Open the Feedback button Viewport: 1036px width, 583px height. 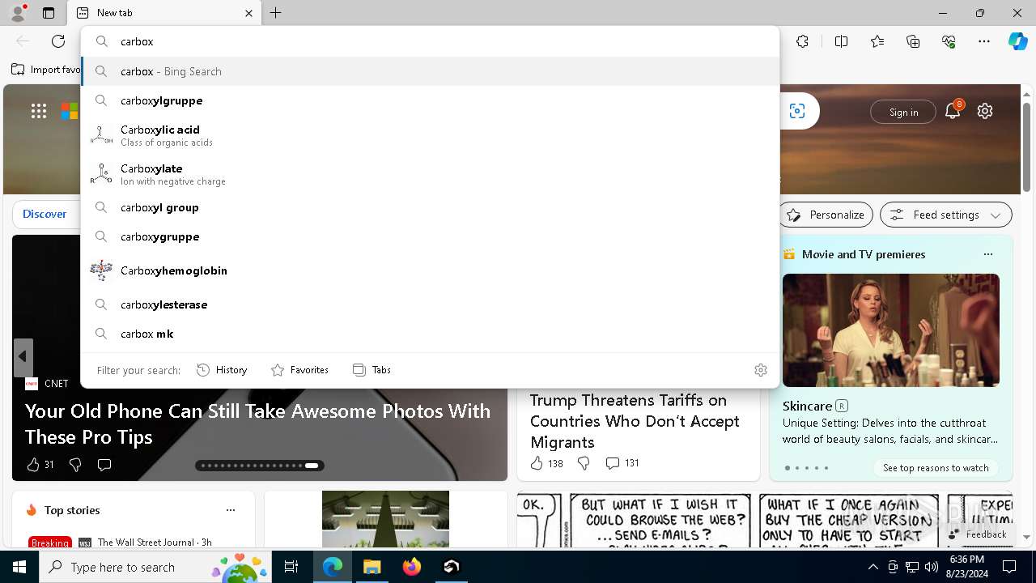(x=979, y=534)
